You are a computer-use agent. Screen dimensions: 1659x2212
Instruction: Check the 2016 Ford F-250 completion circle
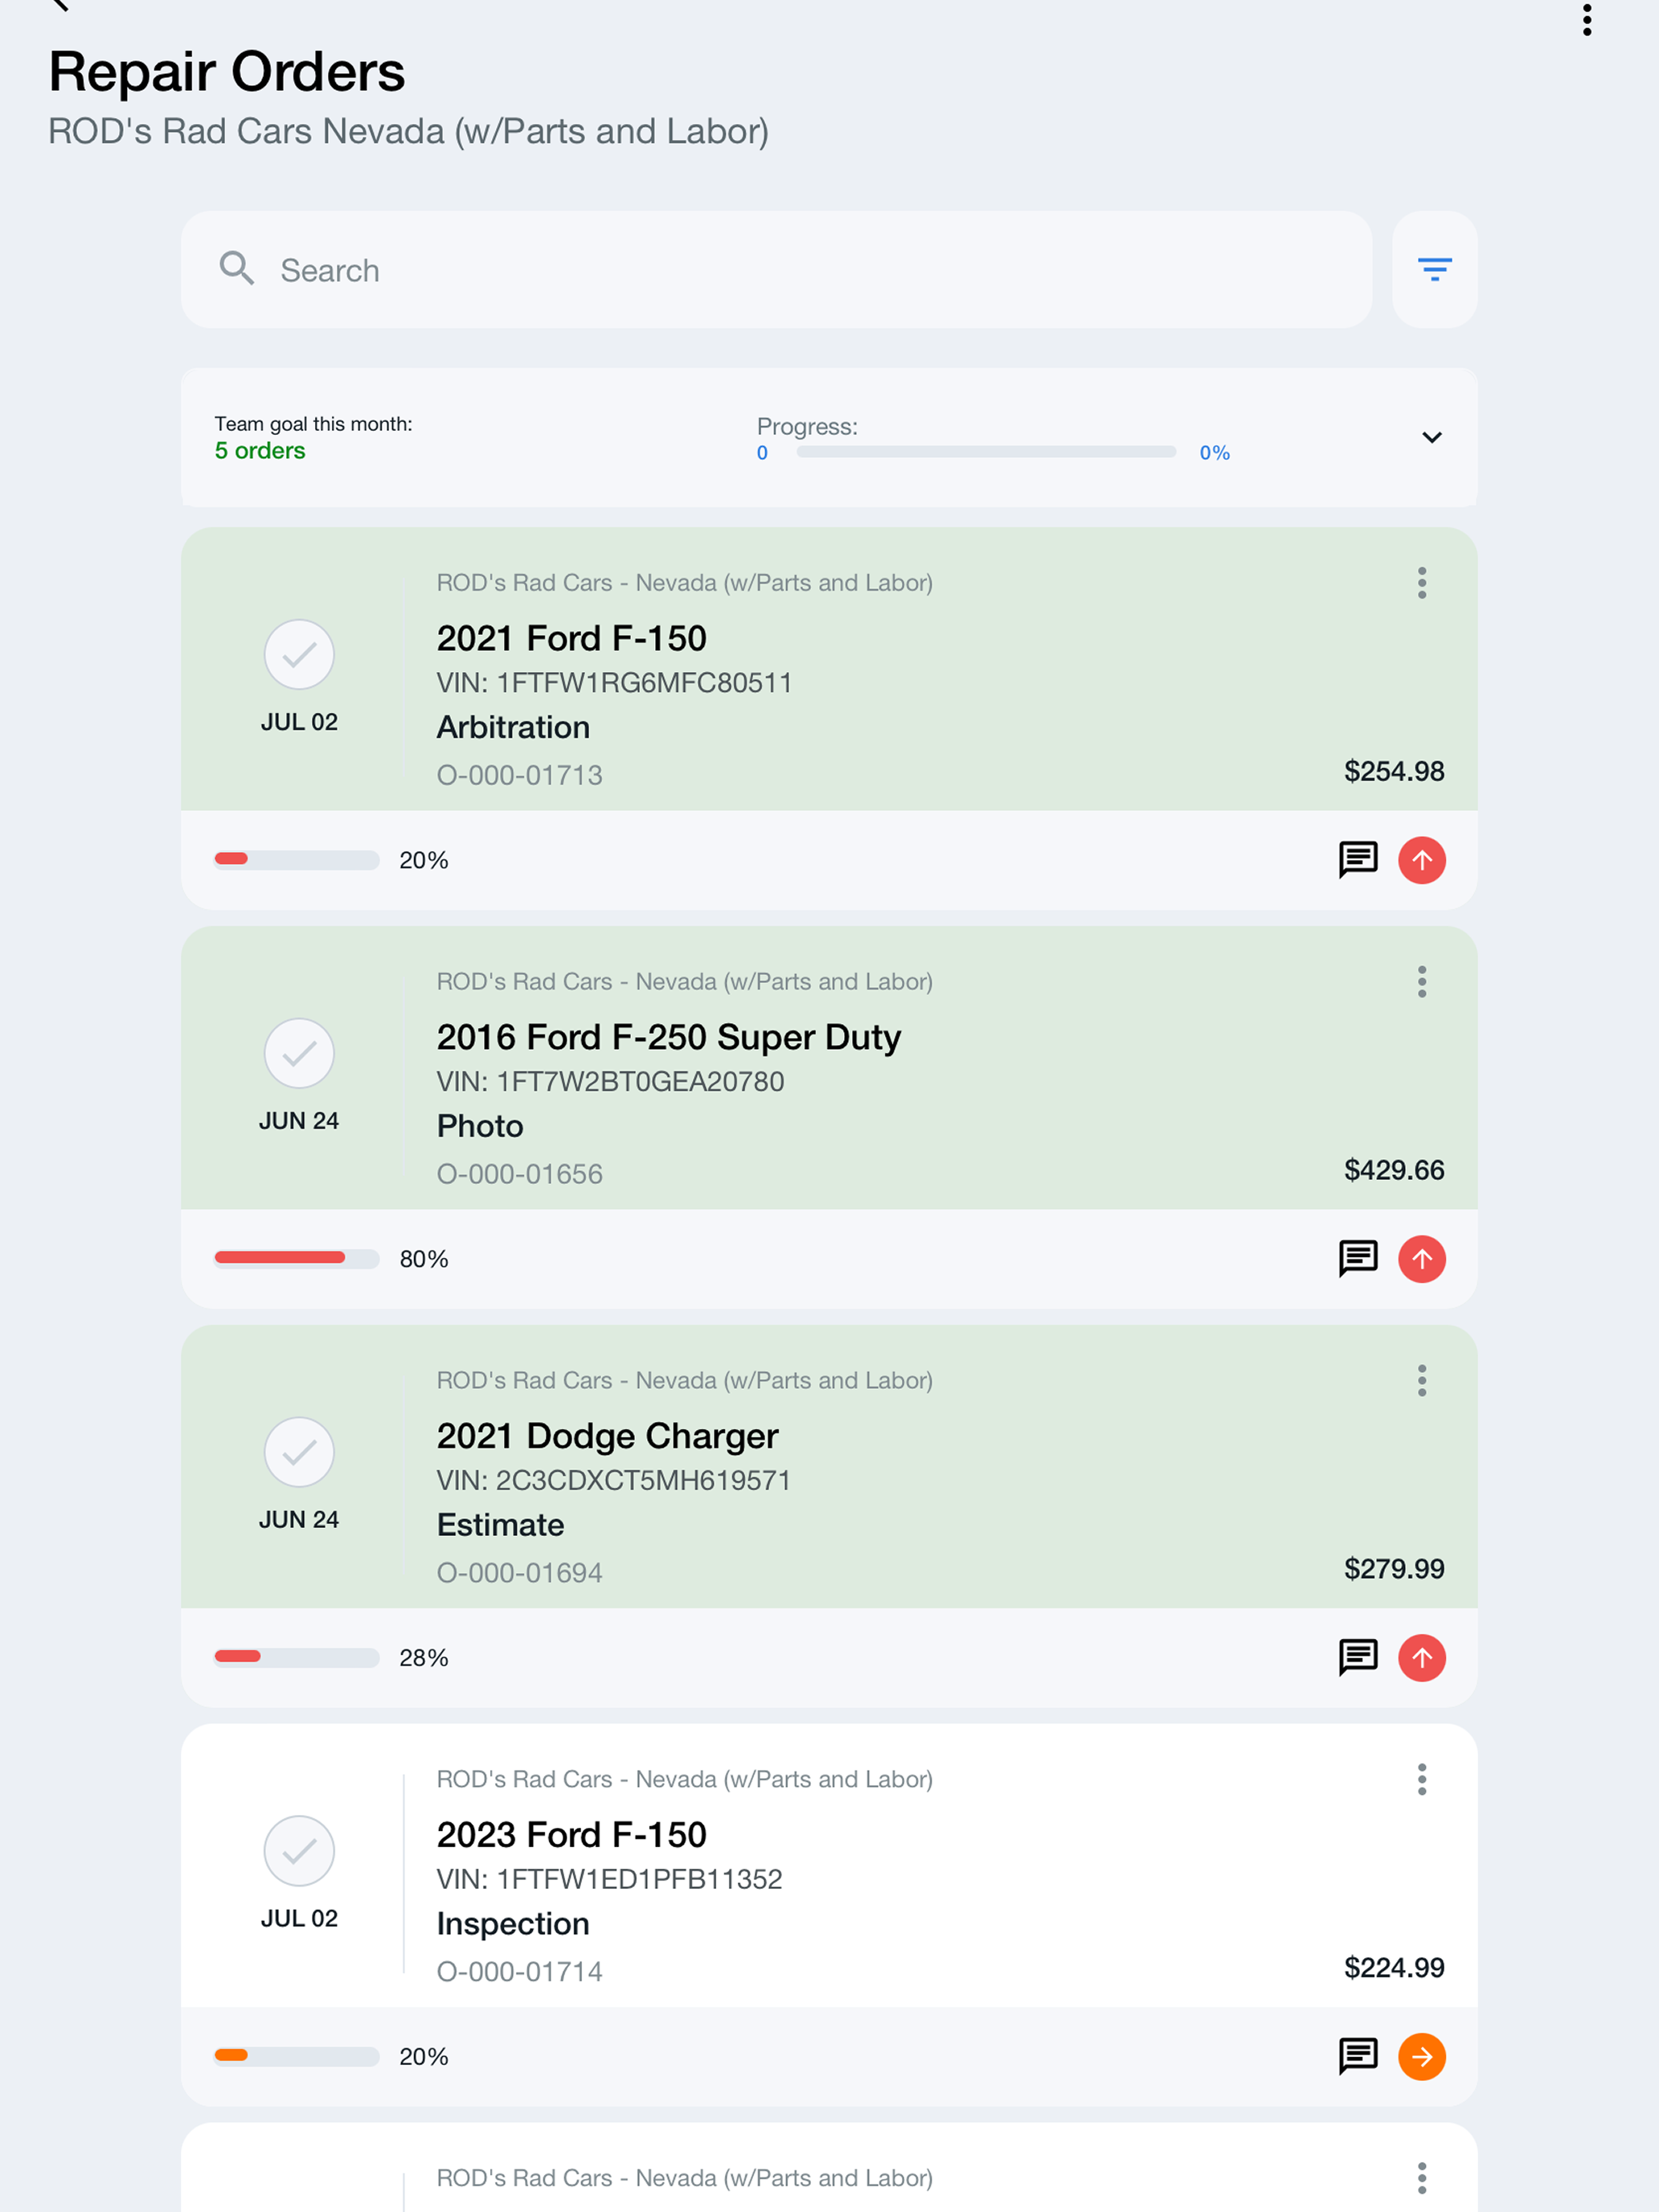tap(299, 1054)
